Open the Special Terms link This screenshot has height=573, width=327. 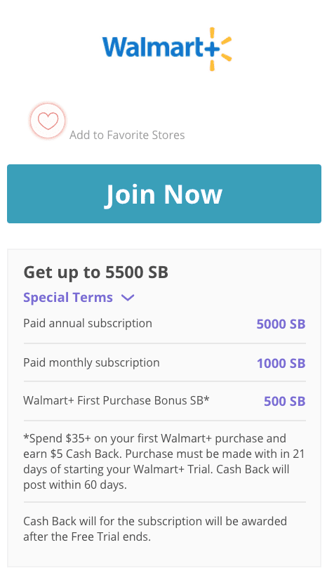tap(68, 298)
